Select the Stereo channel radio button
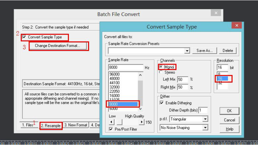Viewport: 258px width, 145px height. tap(161, 72)
